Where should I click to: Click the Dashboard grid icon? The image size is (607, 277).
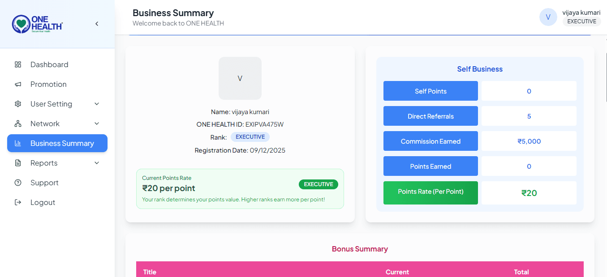coord(18,64)
